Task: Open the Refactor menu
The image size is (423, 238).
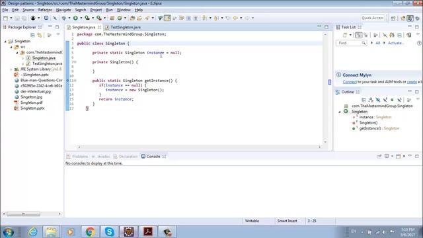Action: [x=45, y=10]
